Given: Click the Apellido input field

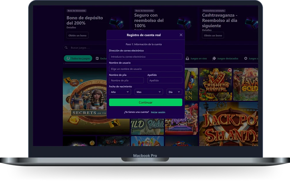Looking at the screenshot, I should (165, 80).
